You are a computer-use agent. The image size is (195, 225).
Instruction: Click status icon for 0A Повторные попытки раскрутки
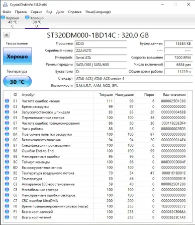pos(7,134)
